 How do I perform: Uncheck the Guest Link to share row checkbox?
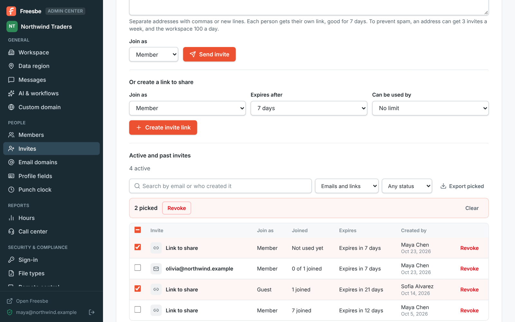click(x=138, y=289)
